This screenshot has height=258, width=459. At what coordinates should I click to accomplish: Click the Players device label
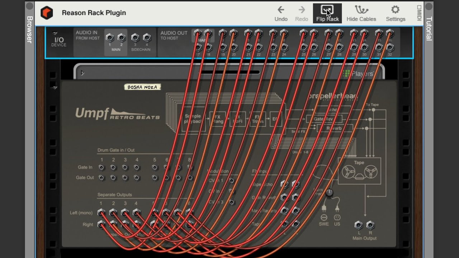pos(359,74)
